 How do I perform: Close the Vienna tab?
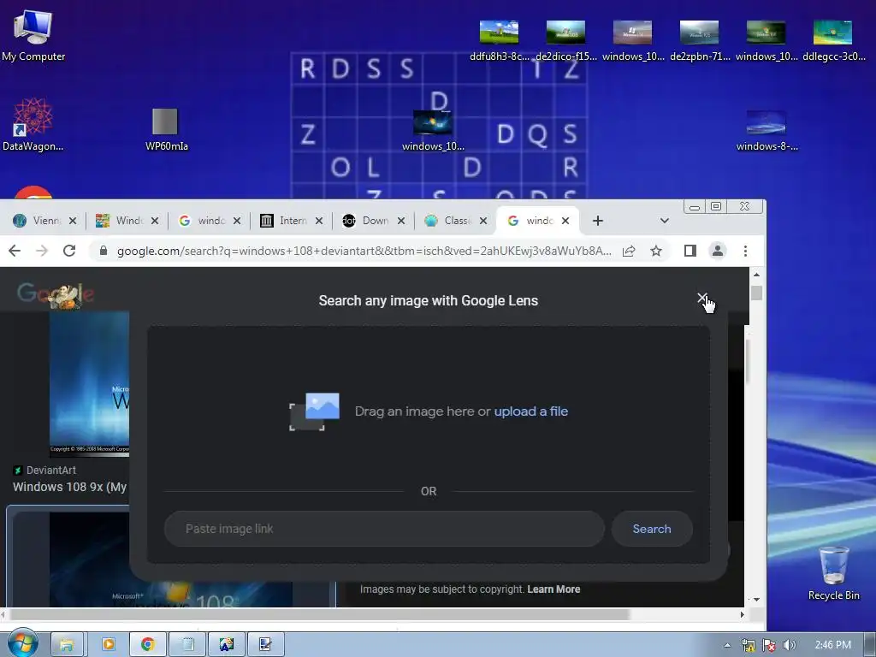click(73, 221)
